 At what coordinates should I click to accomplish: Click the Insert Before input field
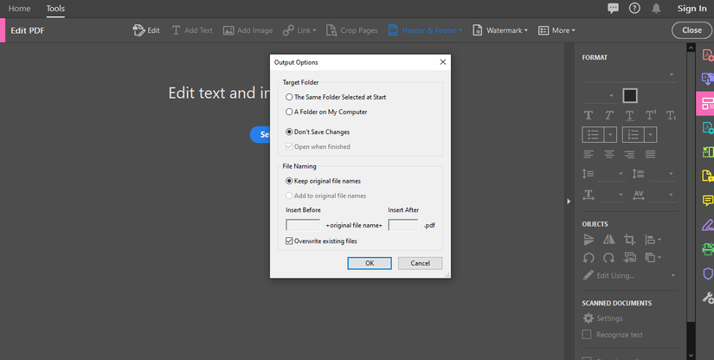tap(303, 225)
